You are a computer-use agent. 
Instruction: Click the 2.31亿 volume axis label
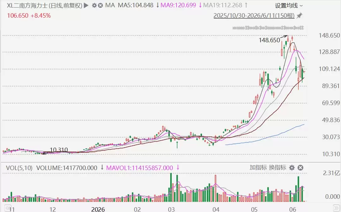331,173
